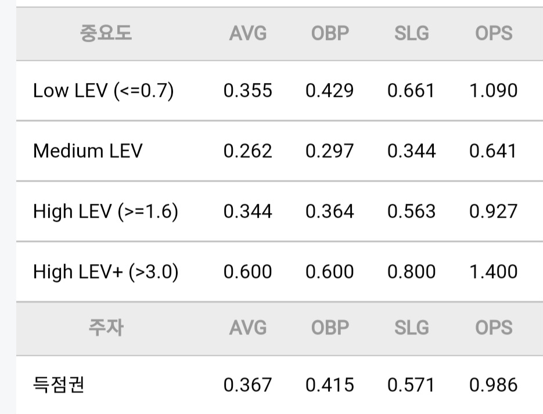Click 득점권 OBP value 0.415

coord(330,385)
